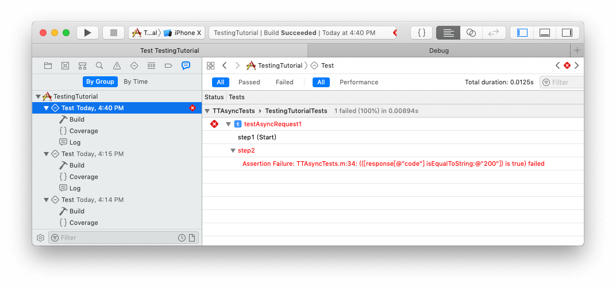
Task: Select the second All type filter
Action: click(x=321, y=82)
